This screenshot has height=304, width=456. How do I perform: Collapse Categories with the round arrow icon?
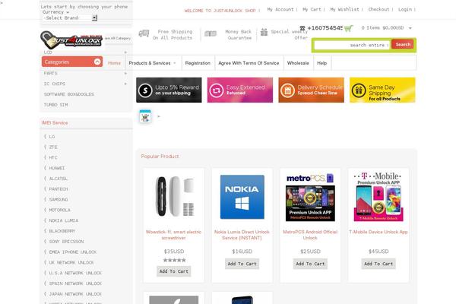(97, 62)
